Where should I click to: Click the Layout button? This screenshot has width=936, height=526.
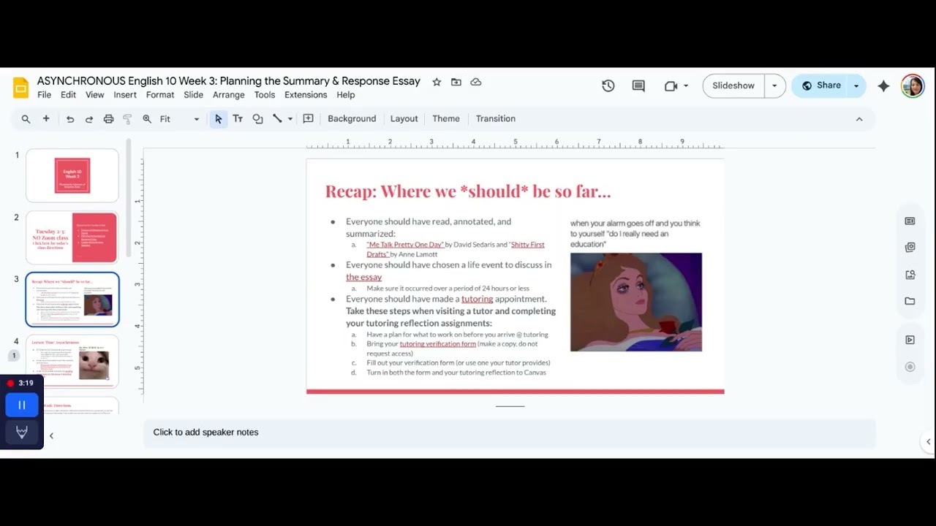click(x=404, y=118)
